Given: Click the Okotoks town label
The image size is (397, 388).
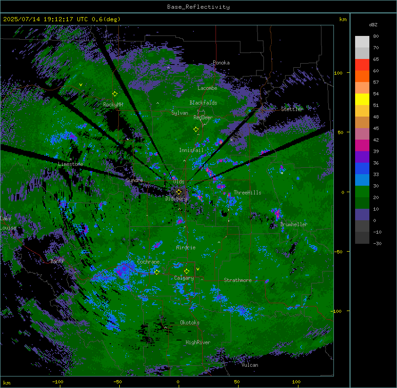Looking at the screenshot, I should click(190, 323).
